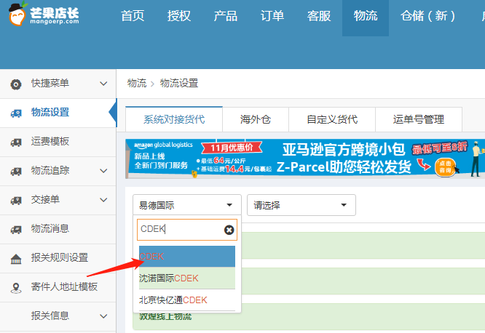Switch to the 自定义货代 tab
Screen dimensions: 485x333
(x=332, y=119)
